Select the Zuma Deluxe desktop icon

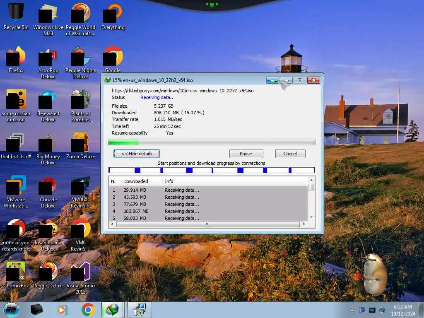point(81,146)
